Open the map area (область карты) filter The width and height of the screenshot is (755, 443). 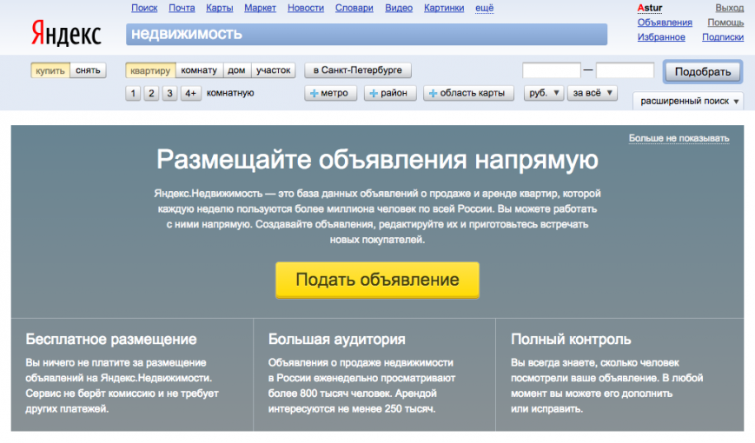click(x=467, y=93)
